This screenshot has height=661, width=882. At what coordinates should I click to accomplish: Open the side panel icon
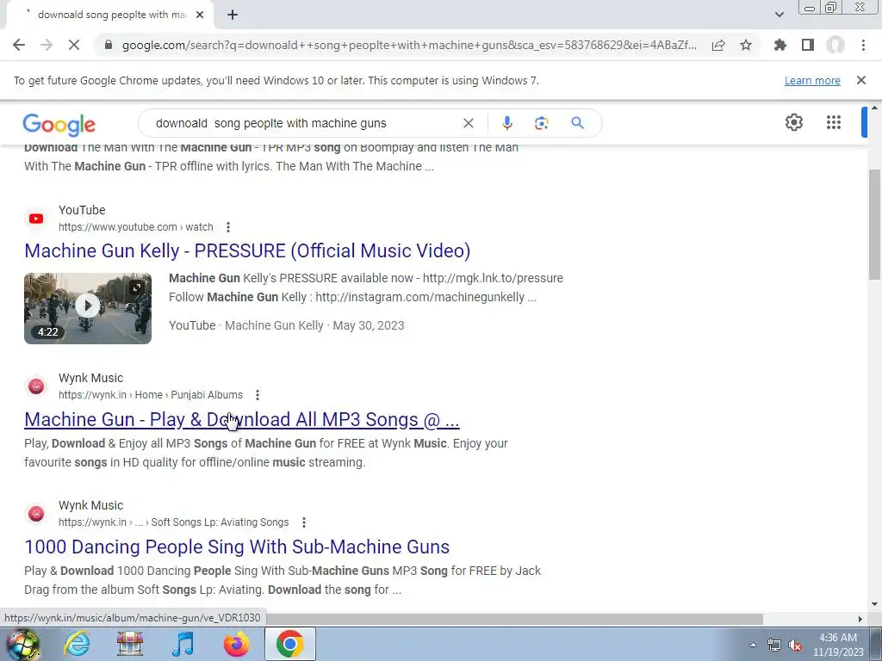point(808,45)
